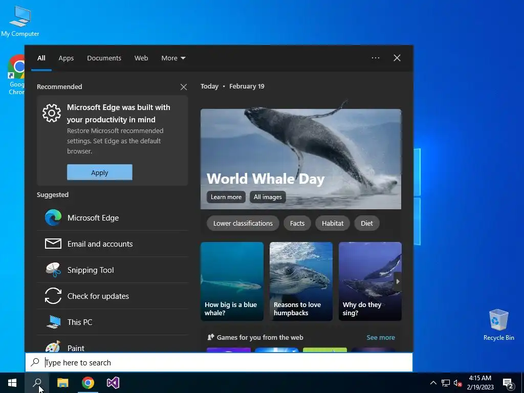Select the My Computer desktop icon
Screen dimensions: 524x393
[x=20, y=21]
